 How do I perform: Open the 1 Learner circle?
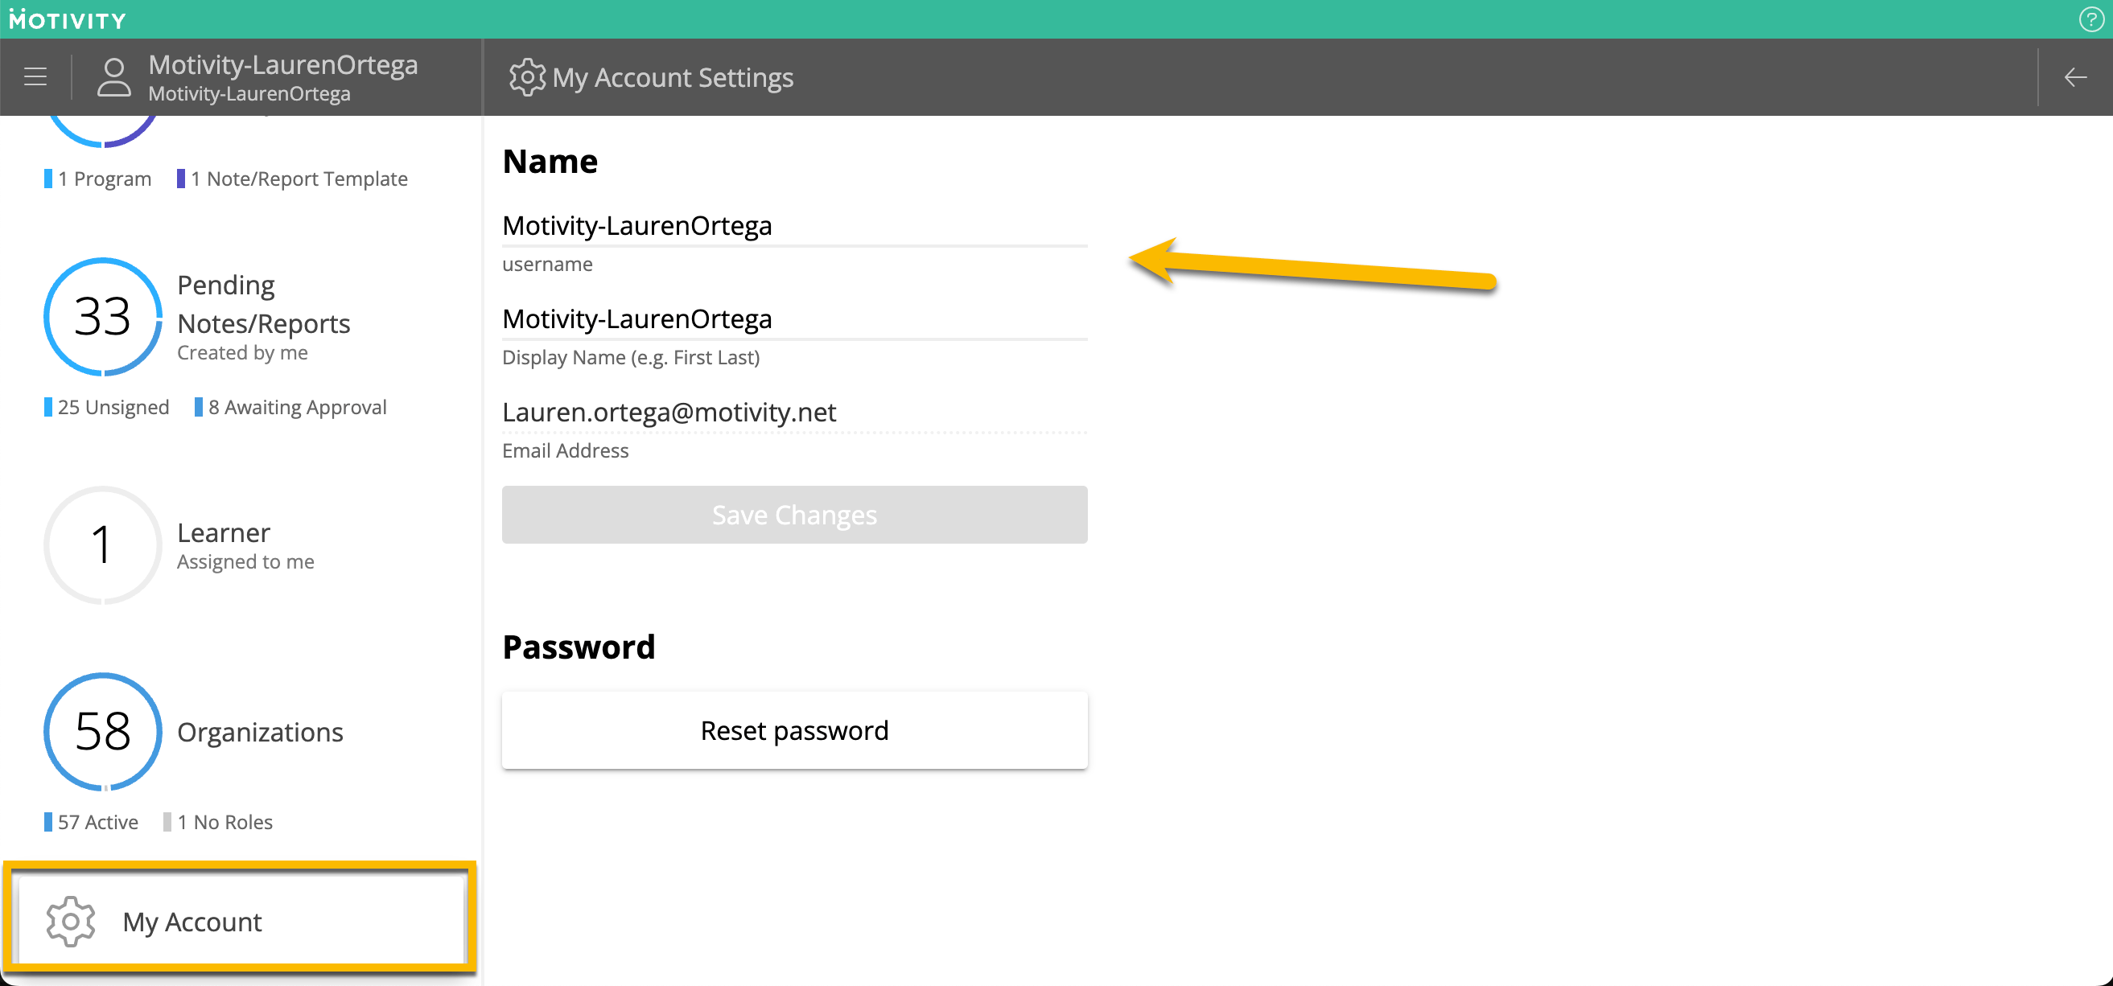tap(102, 545)
